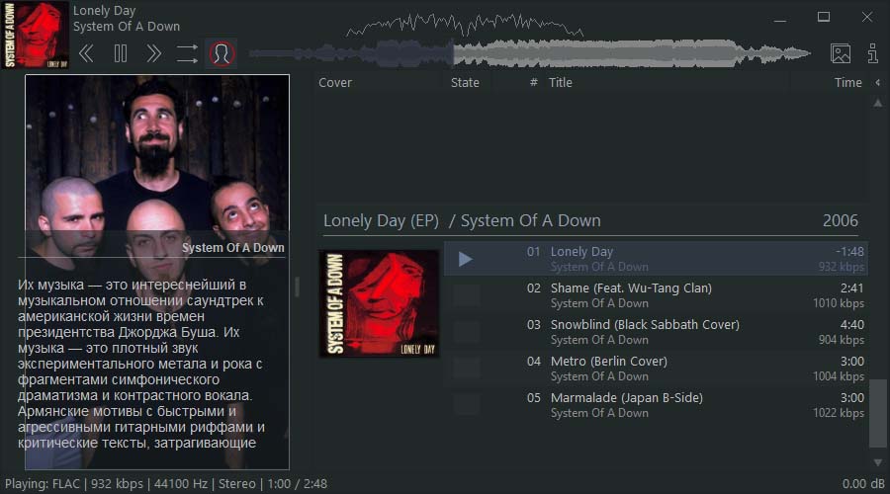The width and height of the screenshot is (890, 494).
Task: Click the play state icon for Lonely Day
Action: (x=466, y=259)
